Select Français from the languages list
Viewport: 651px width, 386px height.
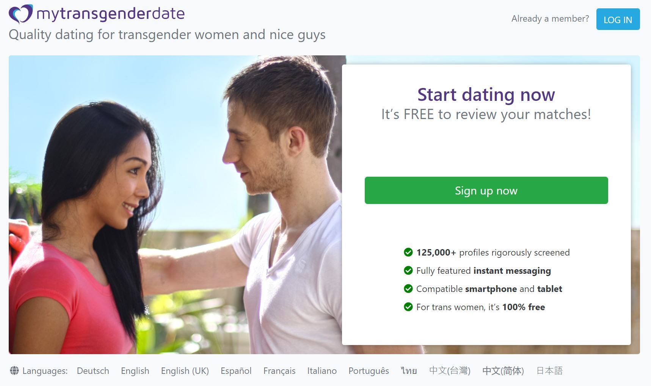279,371
